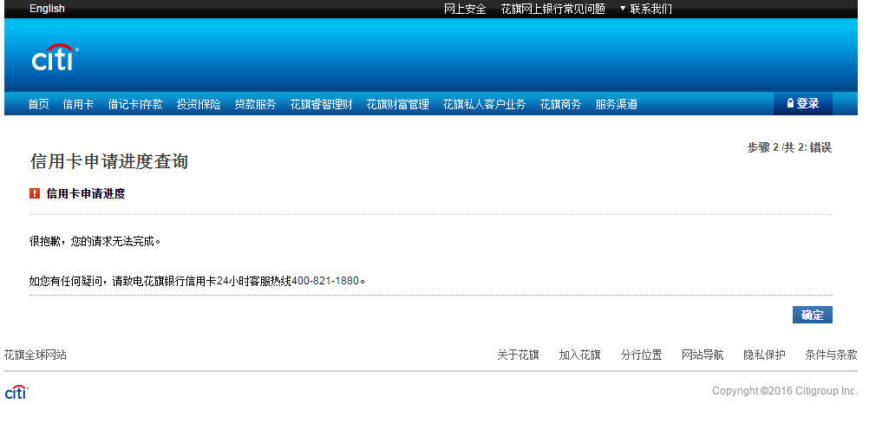
Task: Go to the 首页 menu item
Action: point(38,104)
